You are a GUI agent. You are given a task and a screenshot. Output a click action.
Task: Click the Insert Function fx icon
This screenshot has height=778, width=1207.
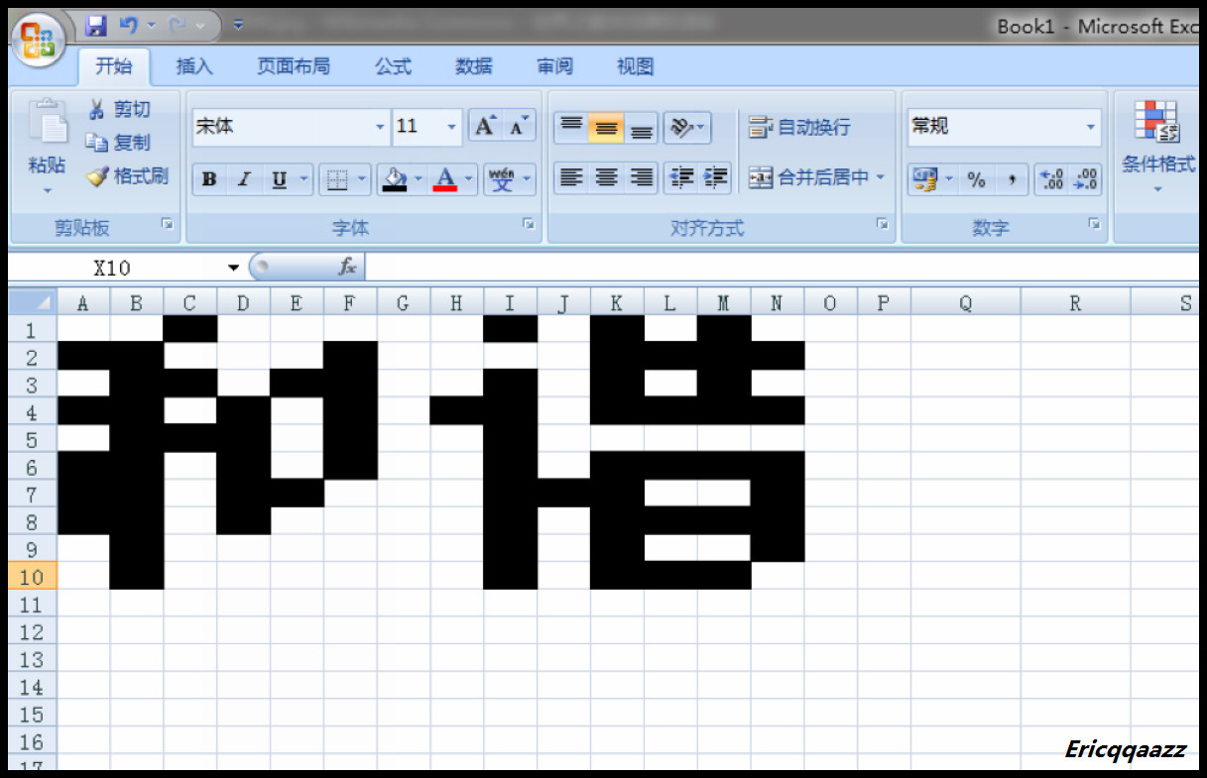click(x=347, y=267)
